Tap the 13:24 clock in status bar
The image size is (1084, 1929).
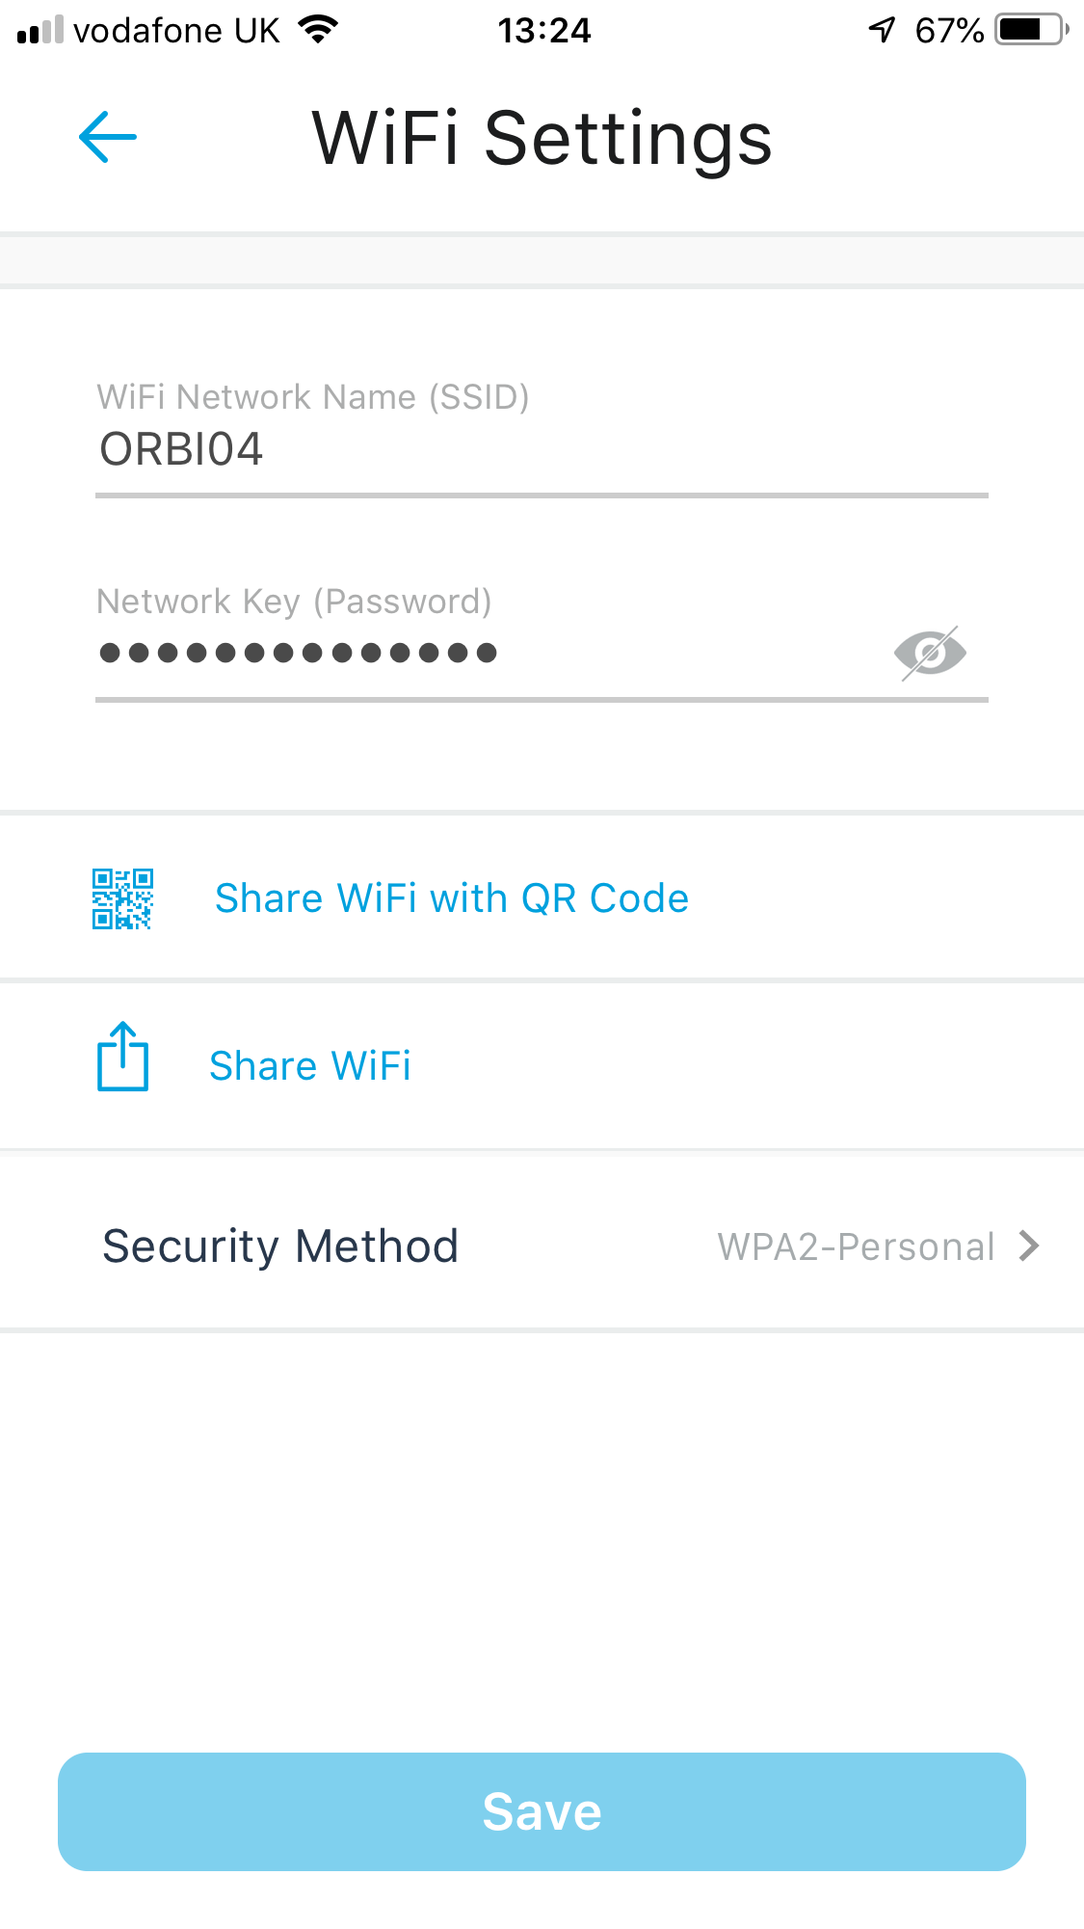pos(543,31)
